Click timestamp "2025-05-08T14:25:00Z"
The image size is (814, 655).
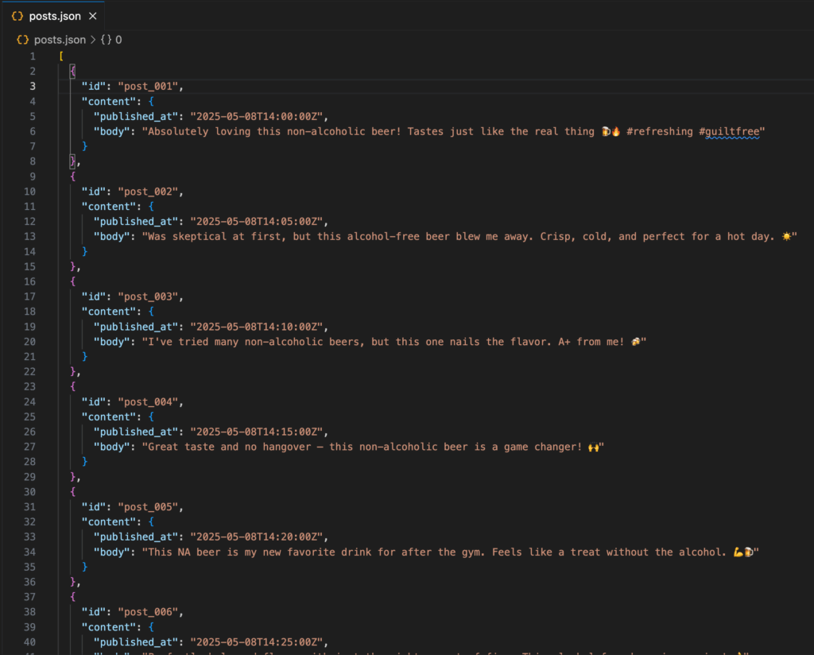[257, 642]
